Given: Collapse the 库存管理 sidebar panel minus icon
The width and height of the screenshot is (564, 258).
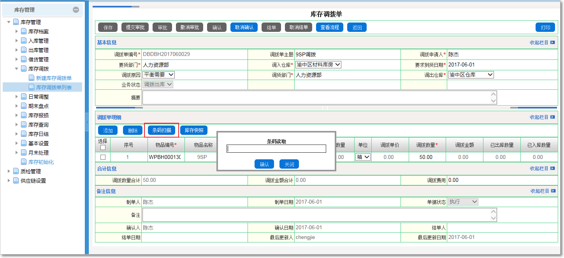Looking at the screenshot, I should click(x=76, y=10).
